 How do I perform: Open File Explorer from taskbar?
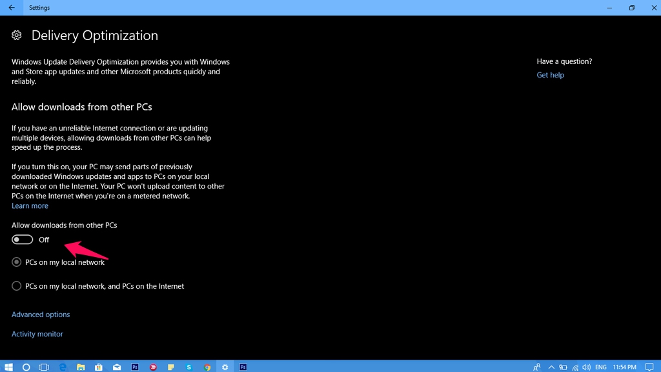point(81,367)
